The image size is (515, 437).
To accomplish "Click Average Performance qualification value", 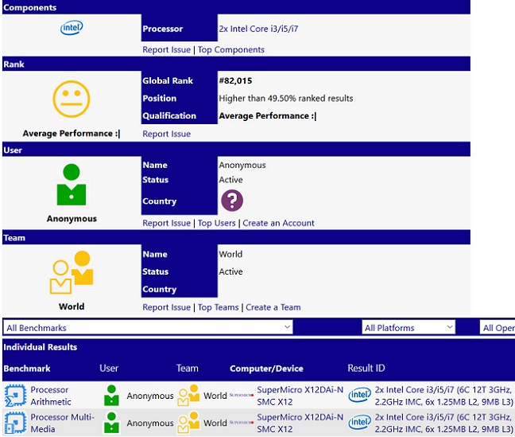I will (x=268, y=116).
